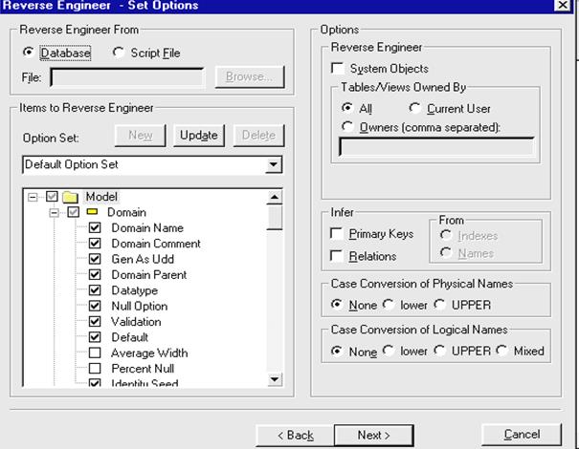579x449 pixels.
Task: Check the Average Width checkbox
Action: point(95,353)
